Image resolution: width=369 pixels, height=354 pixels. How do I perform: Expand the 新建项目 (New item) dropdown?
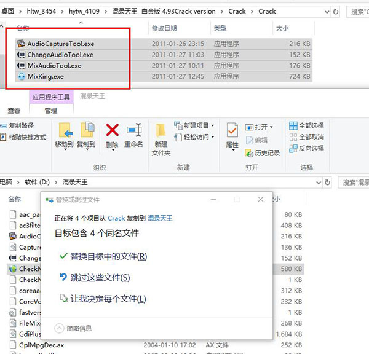click(x=194, y=125)
